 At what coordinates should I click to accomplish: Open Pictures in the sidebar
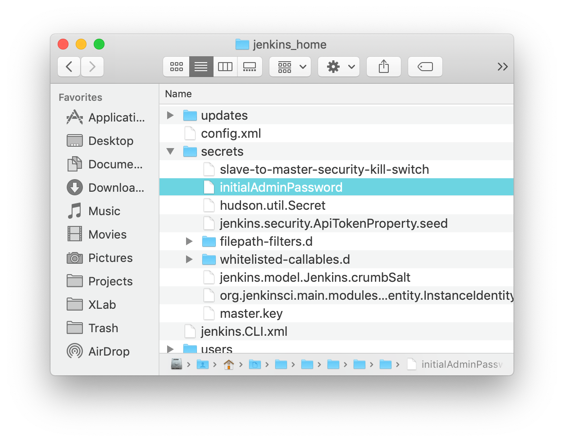click(x=100, y=258)
